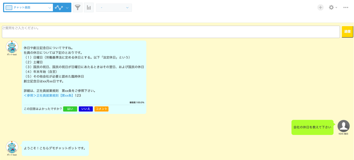Click the bar chart aggregate icon
354x160 pixels.
pos(89,8)
